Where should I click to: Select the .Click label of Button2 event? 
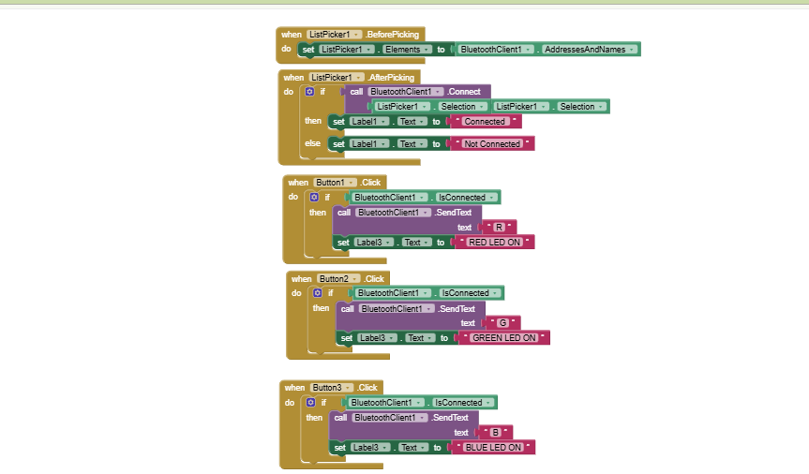(x=374, y=279)
